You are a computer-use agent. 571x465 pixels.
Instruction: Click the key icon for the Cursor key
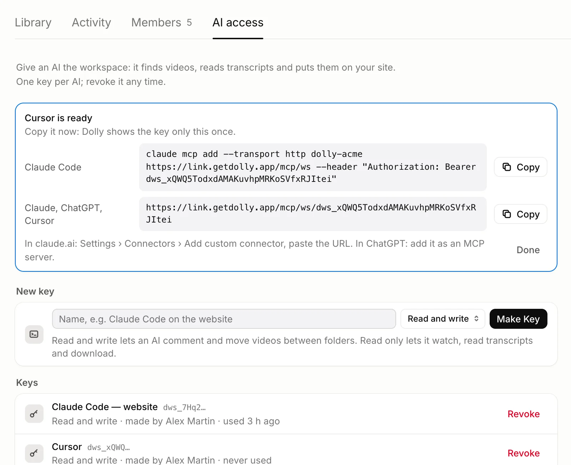pos(34,453)
